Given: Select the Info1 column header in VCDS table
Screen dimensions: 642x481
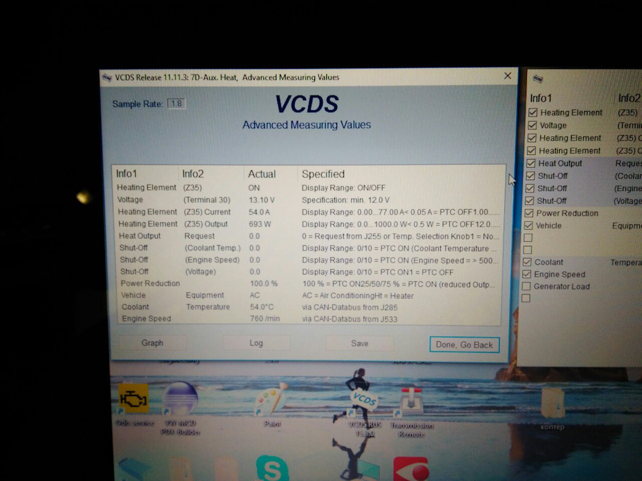Looking at the screenshot, I should click(126, 174).
